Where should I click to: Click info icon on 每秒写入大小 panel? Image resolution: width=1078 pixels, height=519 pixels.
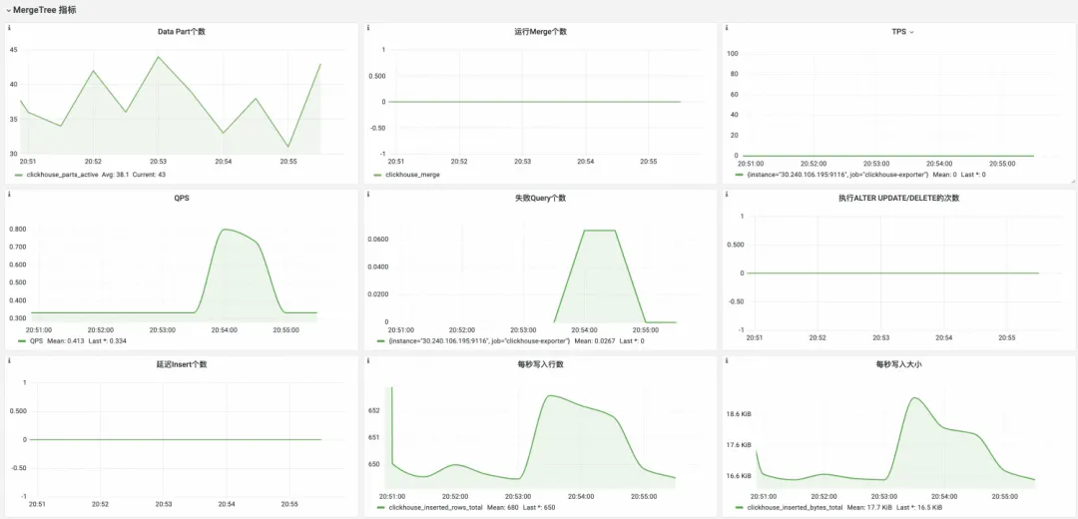[x=729, y=361]
